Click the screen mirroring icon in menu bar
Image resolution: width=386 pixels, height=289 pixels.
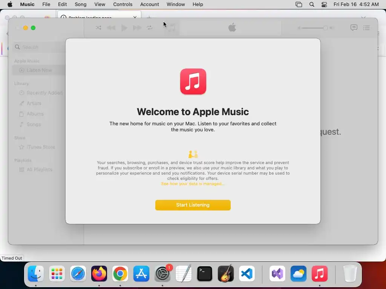coord(299,5)
